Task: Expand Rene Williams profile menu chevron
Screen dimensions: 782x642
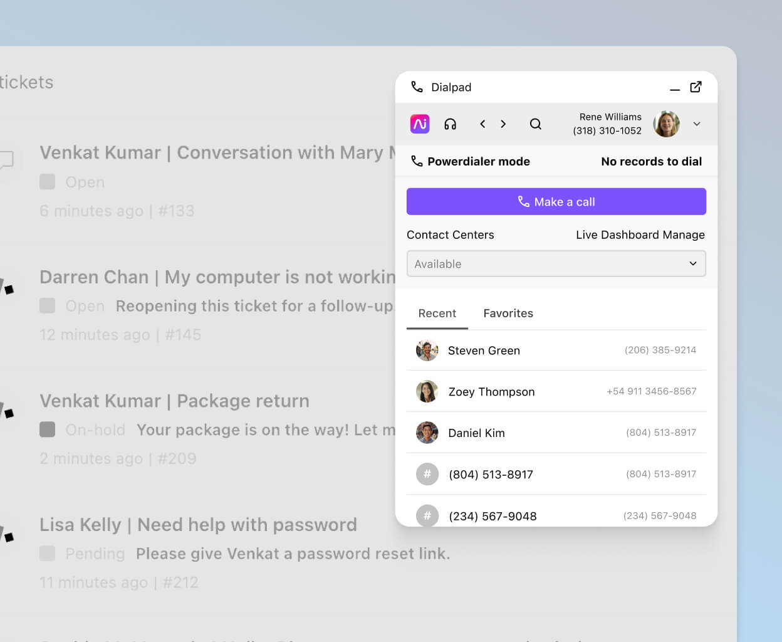Action: (697, 124)
